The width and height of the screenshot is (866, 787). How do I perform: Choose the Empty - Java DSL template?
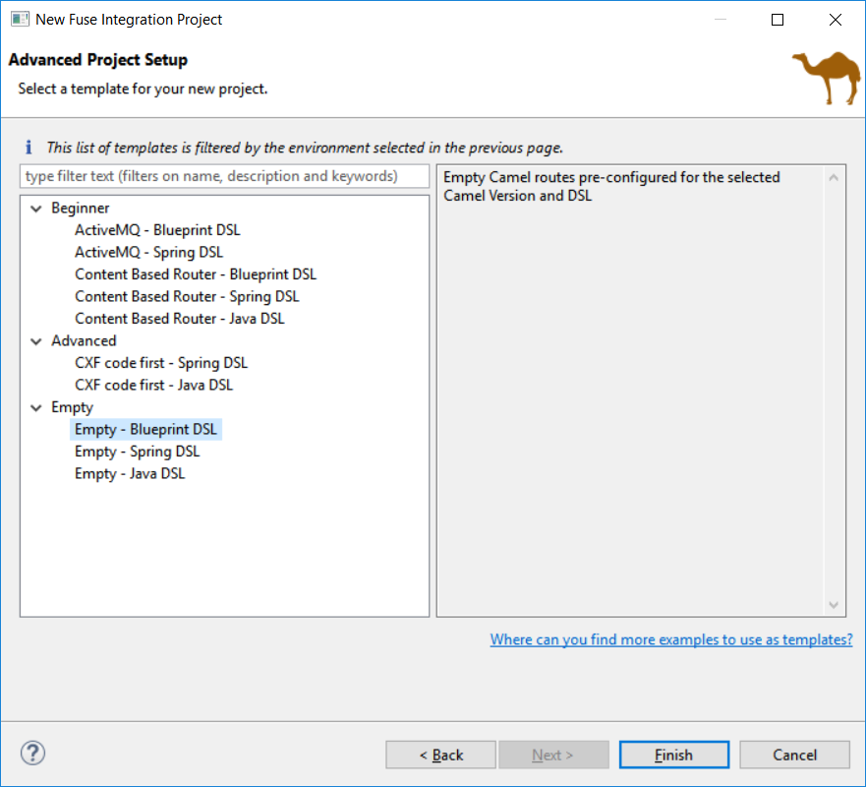[129, 473]
